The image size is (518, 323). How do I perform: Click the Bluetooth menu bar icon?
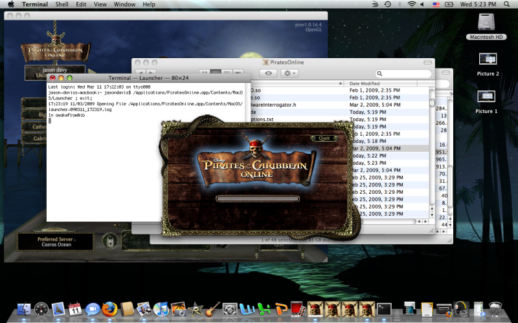[x=399, y=5]
